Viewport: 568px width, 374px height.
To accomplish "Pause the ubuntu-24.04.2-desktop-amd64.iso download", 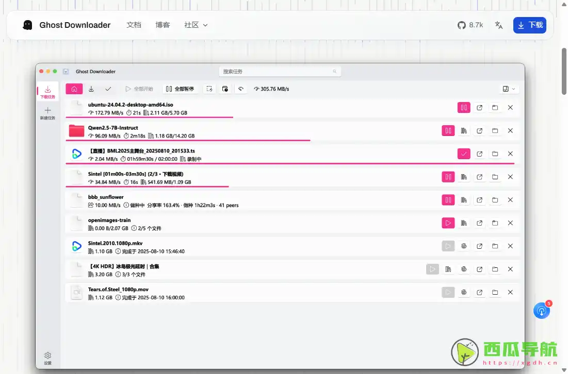I will 464,108.
